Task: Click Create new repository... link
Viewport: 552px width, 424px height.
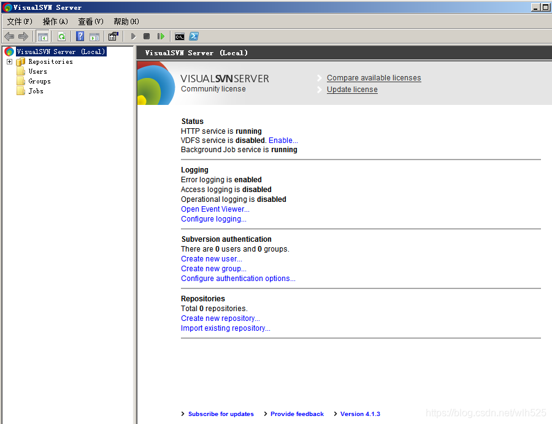Action: pos(220,318)
